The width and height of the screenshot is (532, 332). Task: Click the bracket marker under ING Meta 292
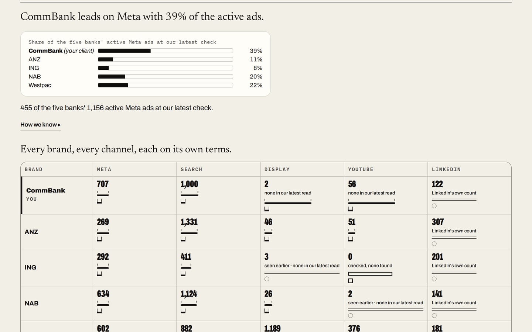click(x=99, y=274)
